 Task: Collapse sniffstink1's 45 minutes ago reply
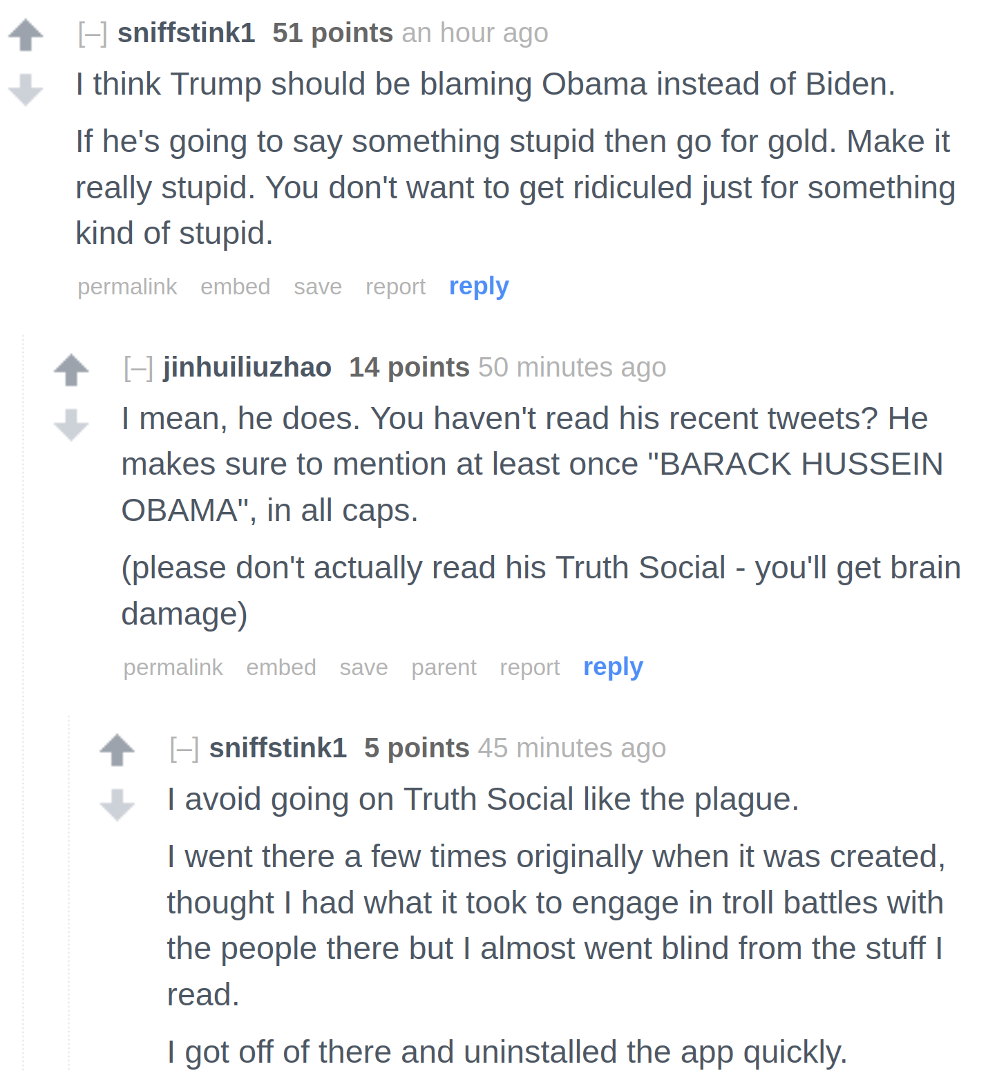pyautogui.click(x=184, y=748)
